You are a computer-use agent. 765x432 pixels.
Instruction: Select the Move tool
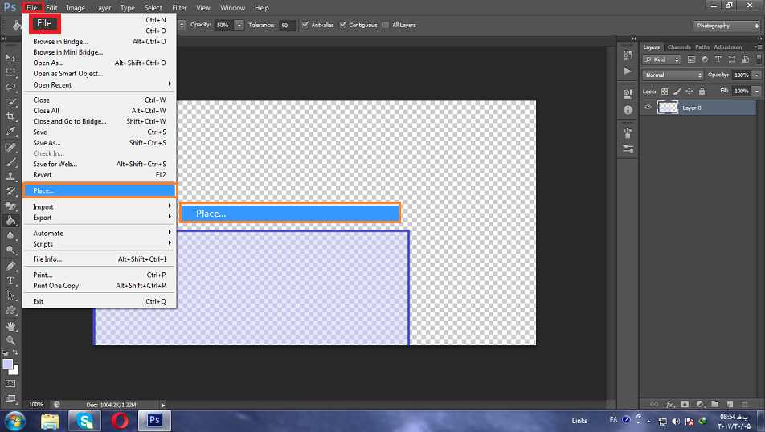[10, 58]
